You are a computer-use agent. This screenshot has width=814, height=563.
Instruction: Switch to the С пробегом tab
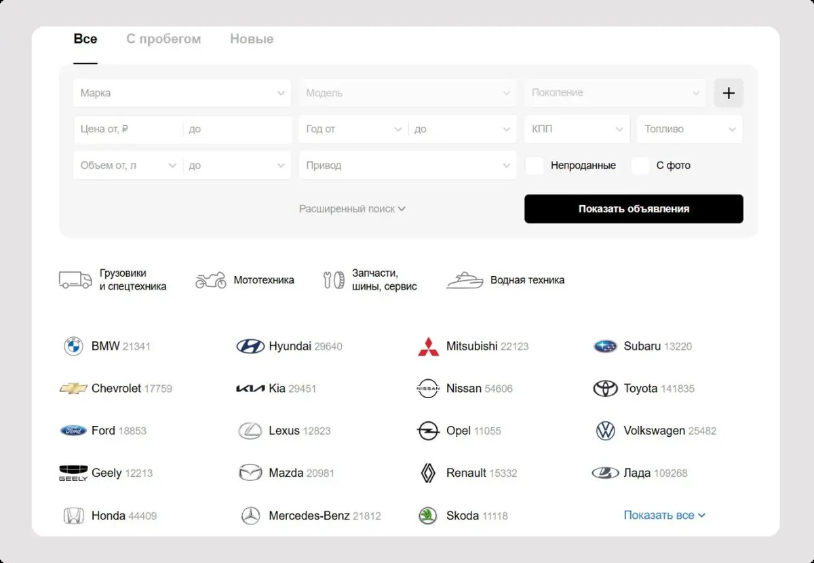point(163,39)
